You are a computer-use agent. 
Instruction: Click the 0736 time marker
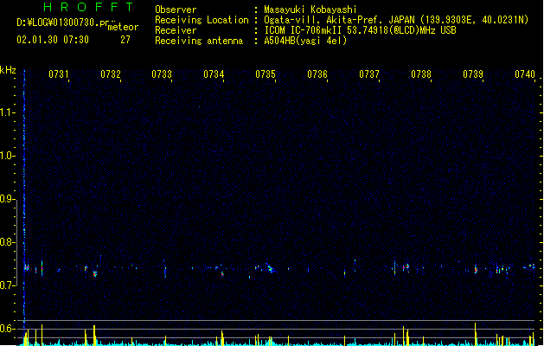[x=317, y=74]
